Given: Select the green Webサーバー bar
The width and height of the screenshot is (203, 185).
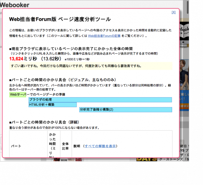Looking at the screenshot, I should point(17,95).
